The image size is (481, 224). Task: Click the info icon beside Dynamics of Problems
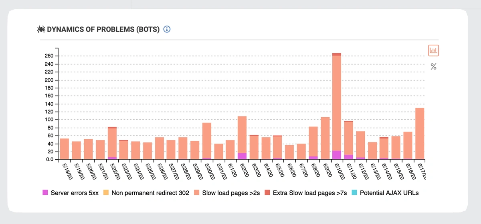point(168,29)
